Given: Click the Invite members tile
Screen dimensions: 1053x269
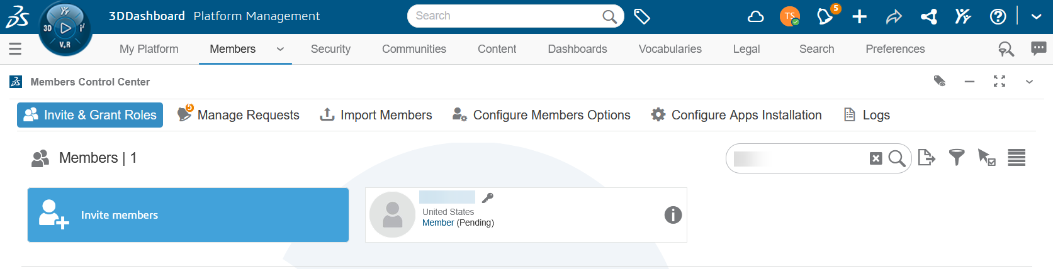Looking at the screenshot, I should tap(188, 215).
